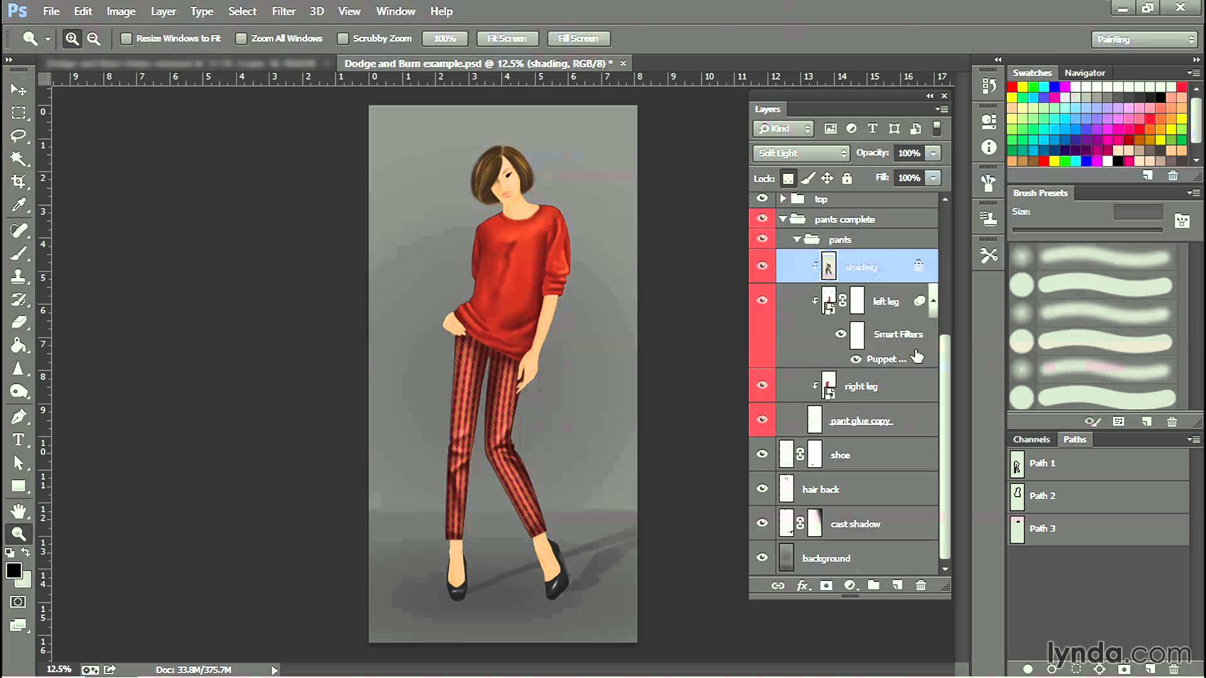The image size is (1206, 678).
Task: Switch to the Channels tab
Action: tap(1030, 439)
